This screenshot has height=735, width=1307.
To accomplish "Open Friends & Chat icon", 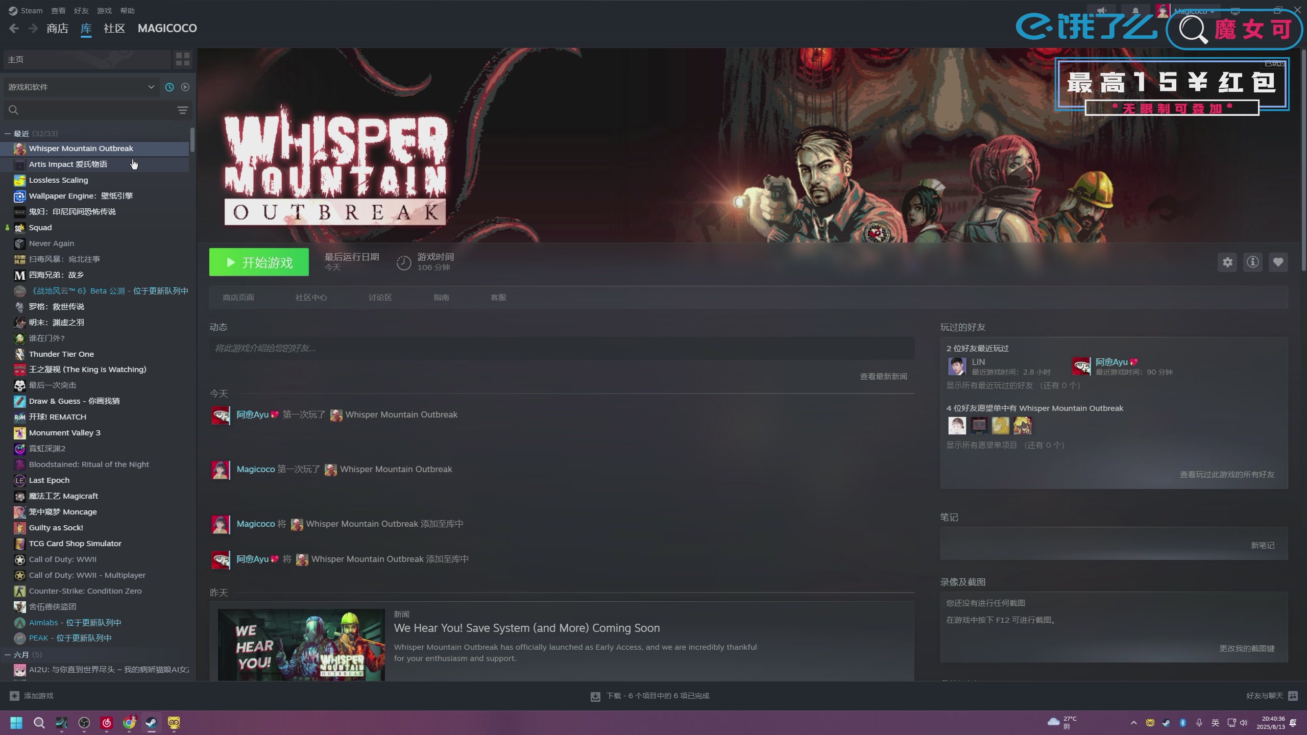I will pyautogui.click(x=1293, y=696).
